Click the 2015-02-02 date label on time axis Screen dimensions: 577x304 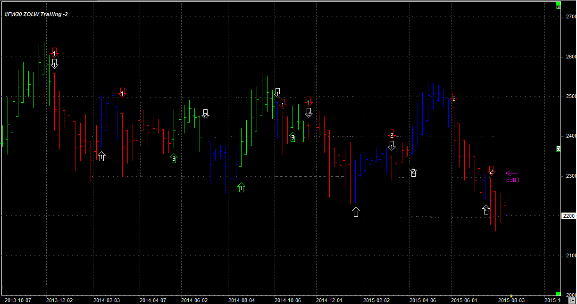[x=376, y=300]
